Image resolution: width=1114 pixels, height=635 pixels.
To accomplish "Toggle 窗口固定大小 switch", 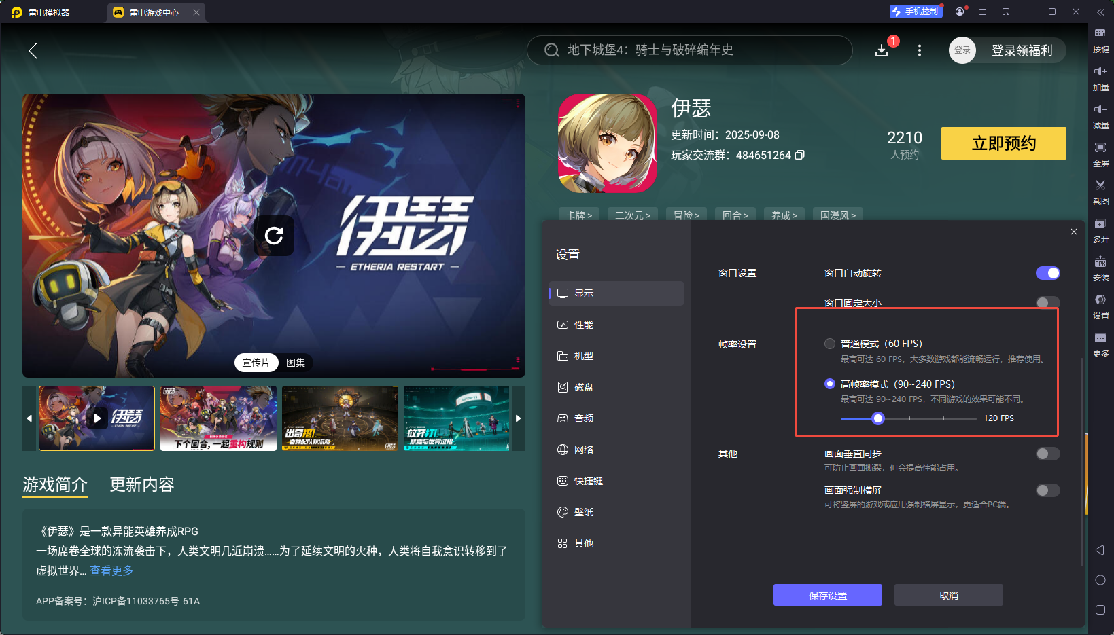I will (1047, 302).
